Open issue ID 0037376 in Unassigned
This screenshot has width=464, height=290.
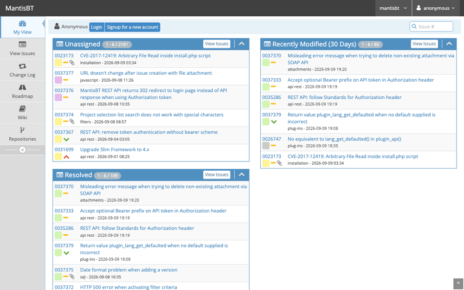[64, 90]
